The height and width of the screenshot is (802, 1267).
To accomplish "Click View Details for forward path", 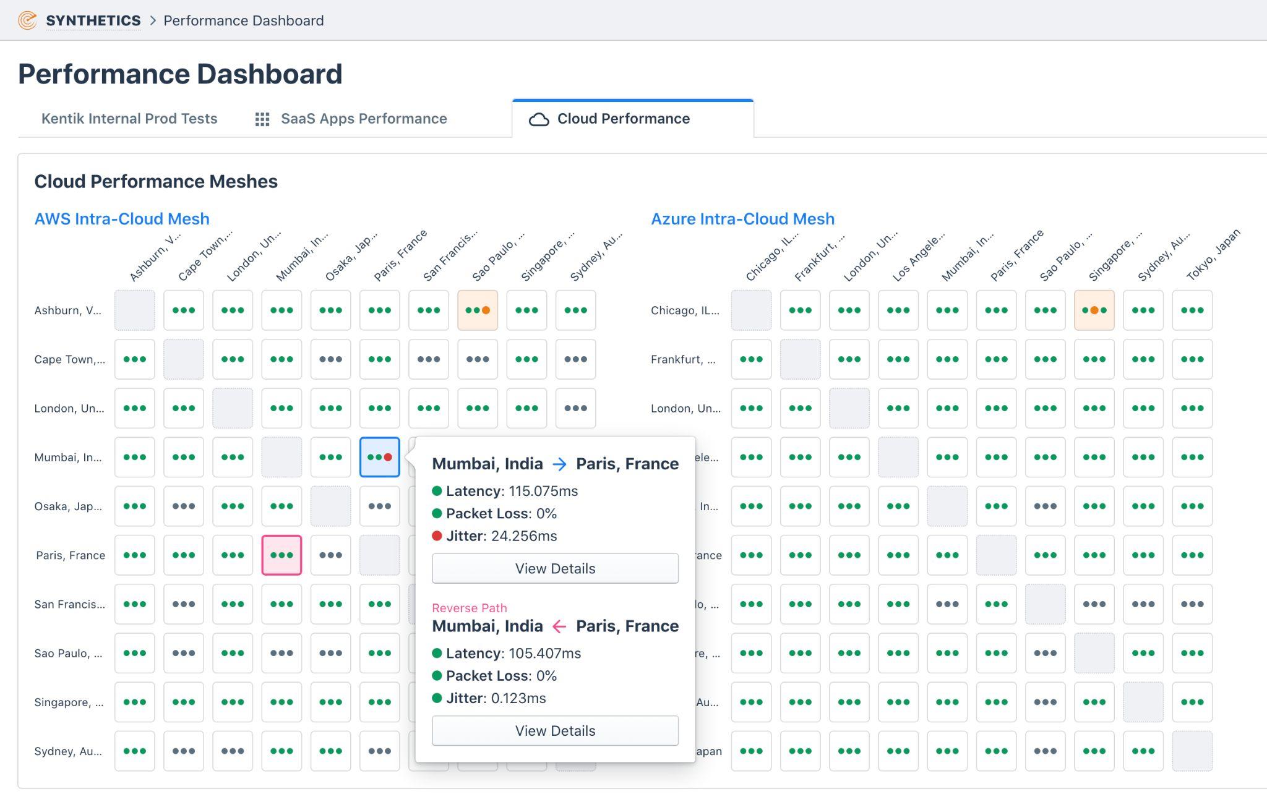I will point(555,569).
